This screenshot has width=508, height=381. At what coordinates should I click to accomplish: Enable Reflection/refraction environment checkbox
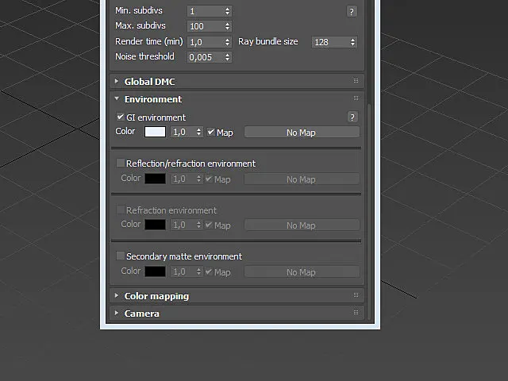pyautogui.click(x=120, y=163)
